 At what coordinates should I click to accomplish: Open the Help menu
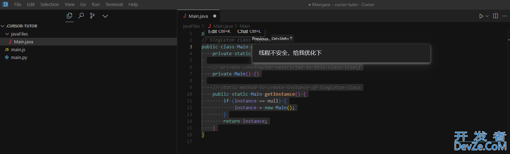coord(133,5)
